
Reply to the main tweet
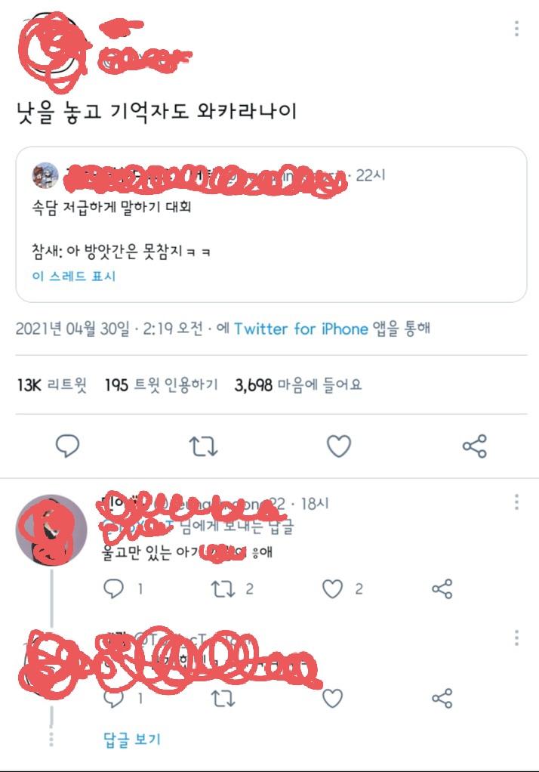tap(68, 447)
